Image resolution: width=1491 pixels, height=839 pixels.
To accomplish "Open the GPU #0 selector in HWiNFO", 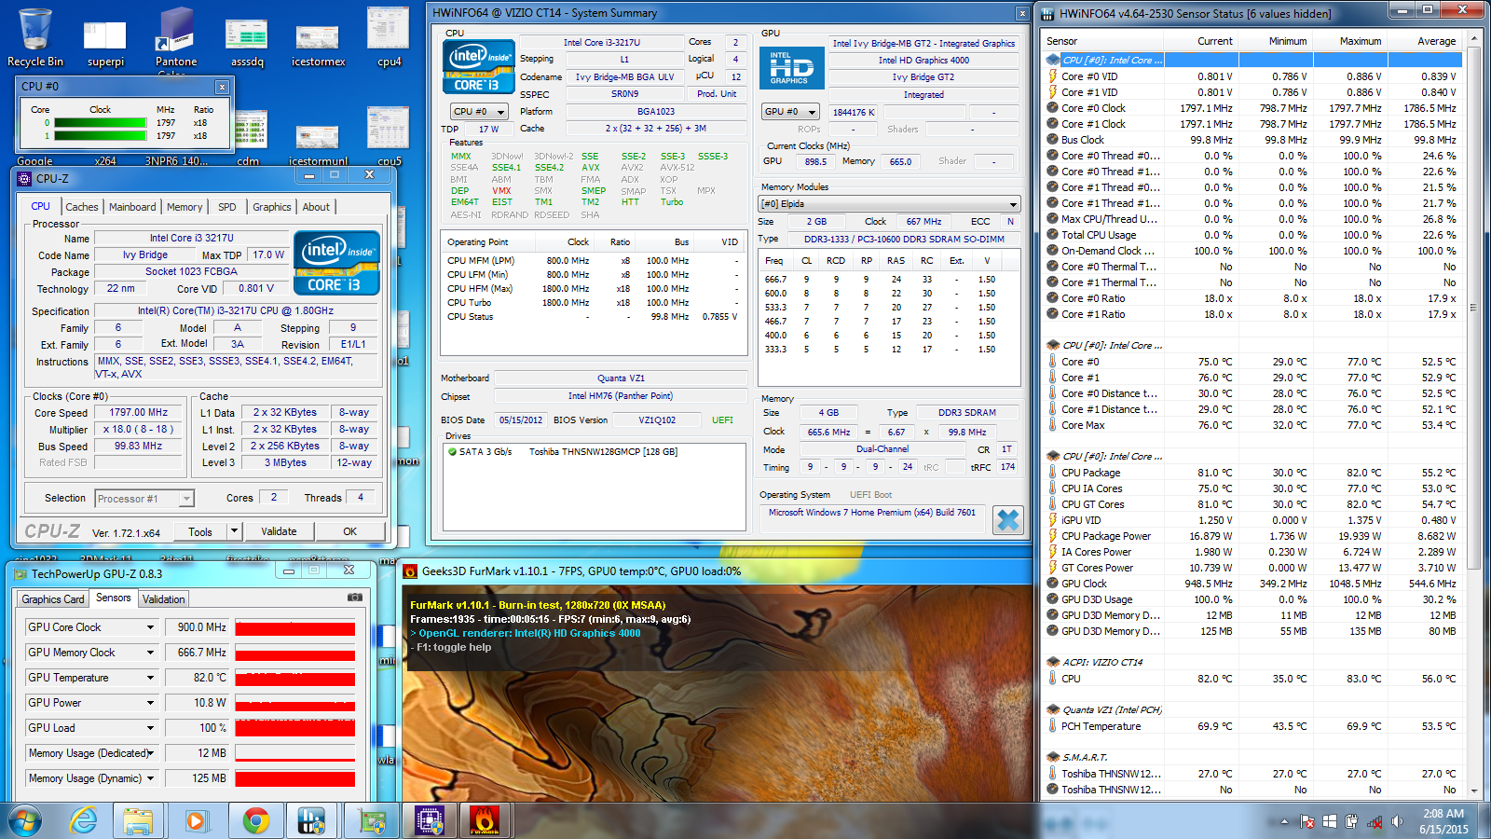I will [x=790, y=112].
